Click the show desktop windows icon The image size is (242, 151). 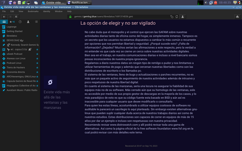pyautogui.click(x=36, y=3)
